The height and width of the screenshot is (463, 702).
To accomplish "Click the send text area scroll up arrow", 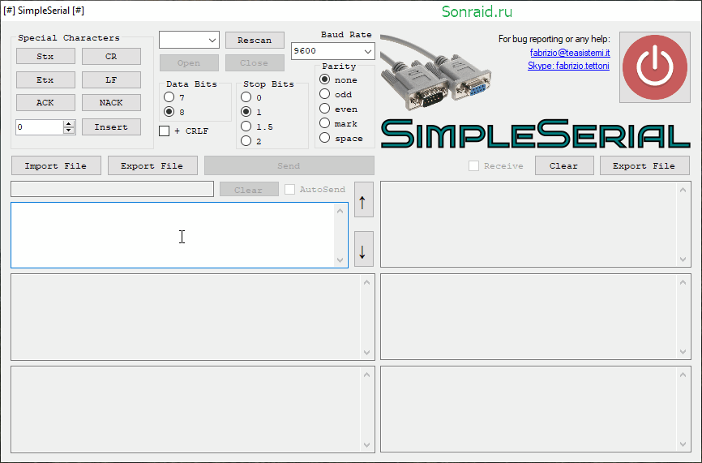I will pos(340,211).
